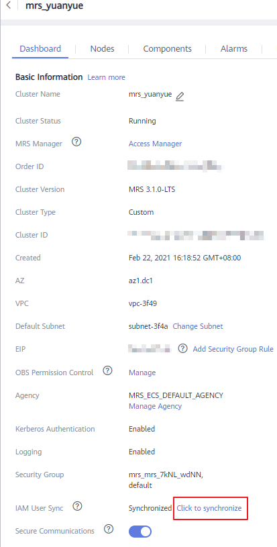Click Change Subnet link
This screenshot has height=547, width=277.
(198, 326)
